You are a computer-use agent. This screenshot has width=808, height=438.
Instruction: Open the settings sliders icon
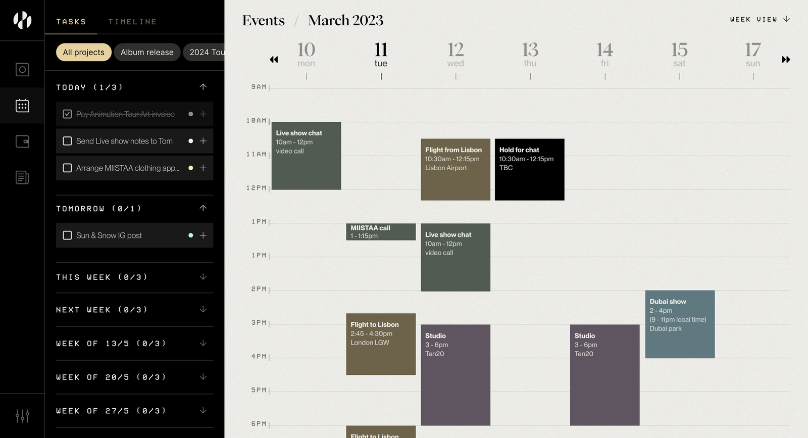click(x=22, y=416)
